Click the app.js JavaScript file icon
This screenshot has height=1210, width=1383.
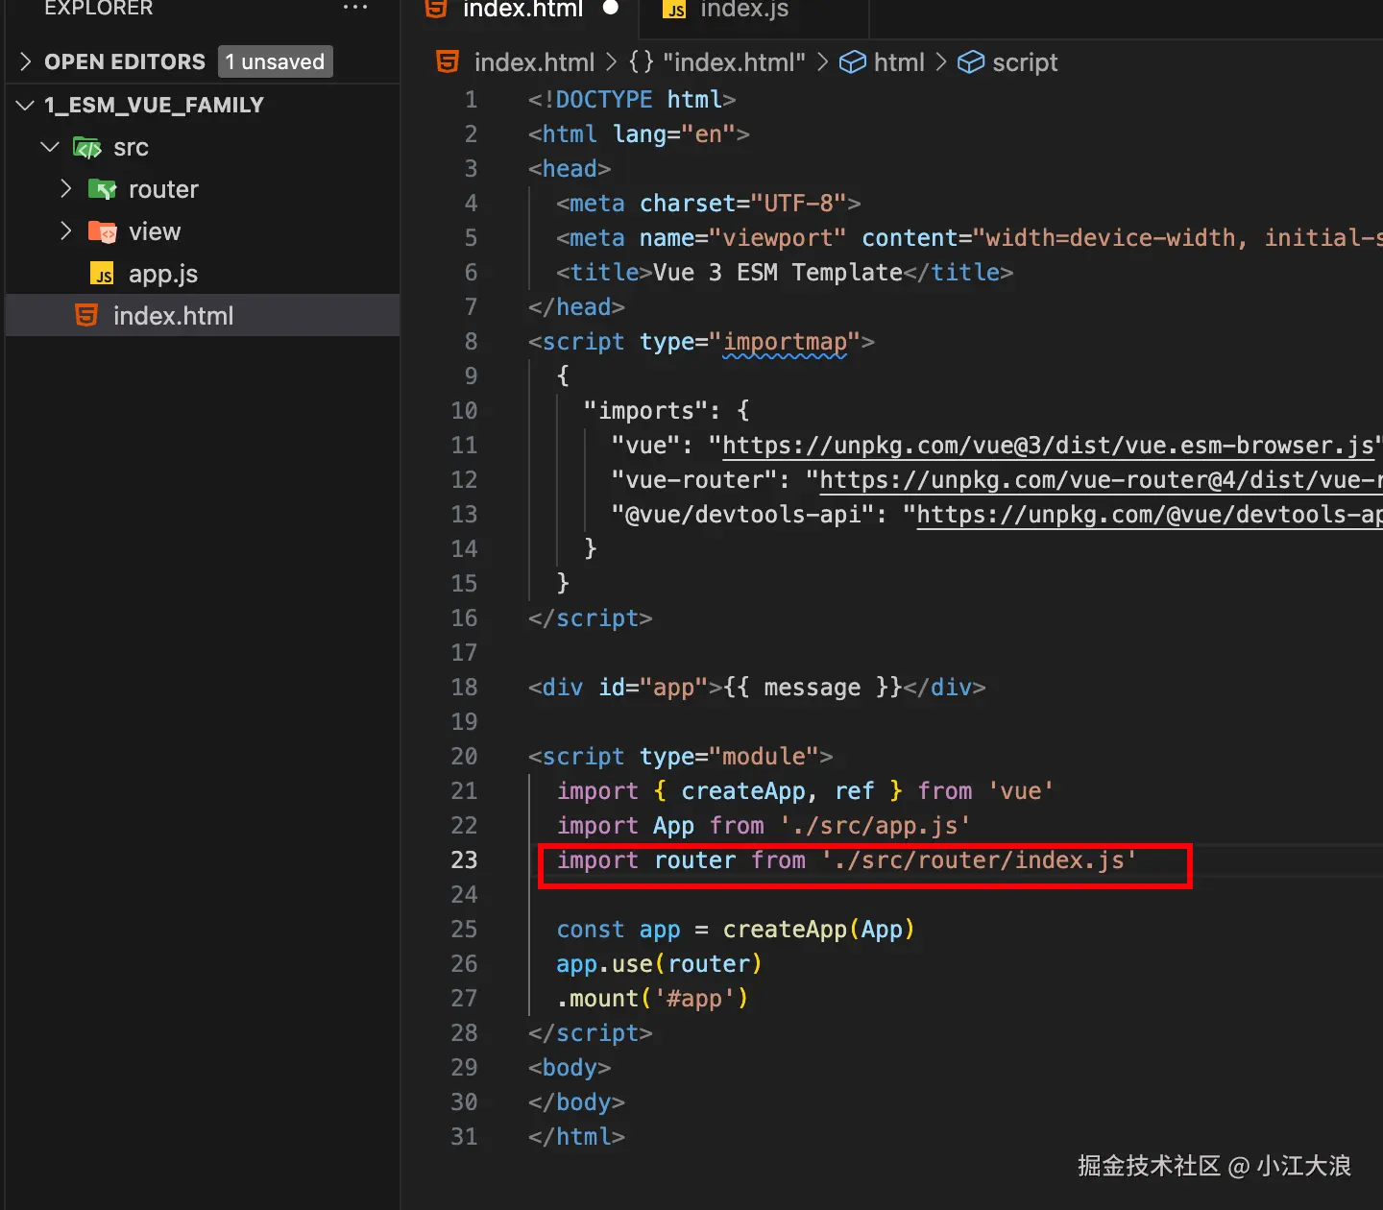[x=102, y=275]
